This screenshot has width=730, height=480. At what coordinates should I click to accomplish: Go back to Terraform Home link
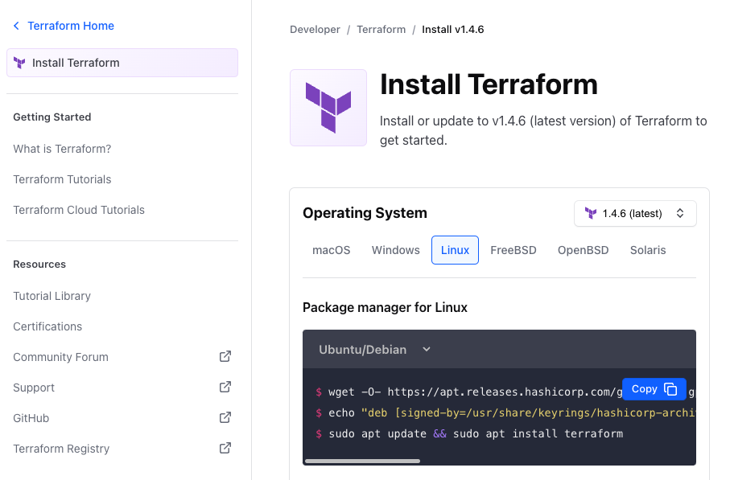tap(71, 26)
